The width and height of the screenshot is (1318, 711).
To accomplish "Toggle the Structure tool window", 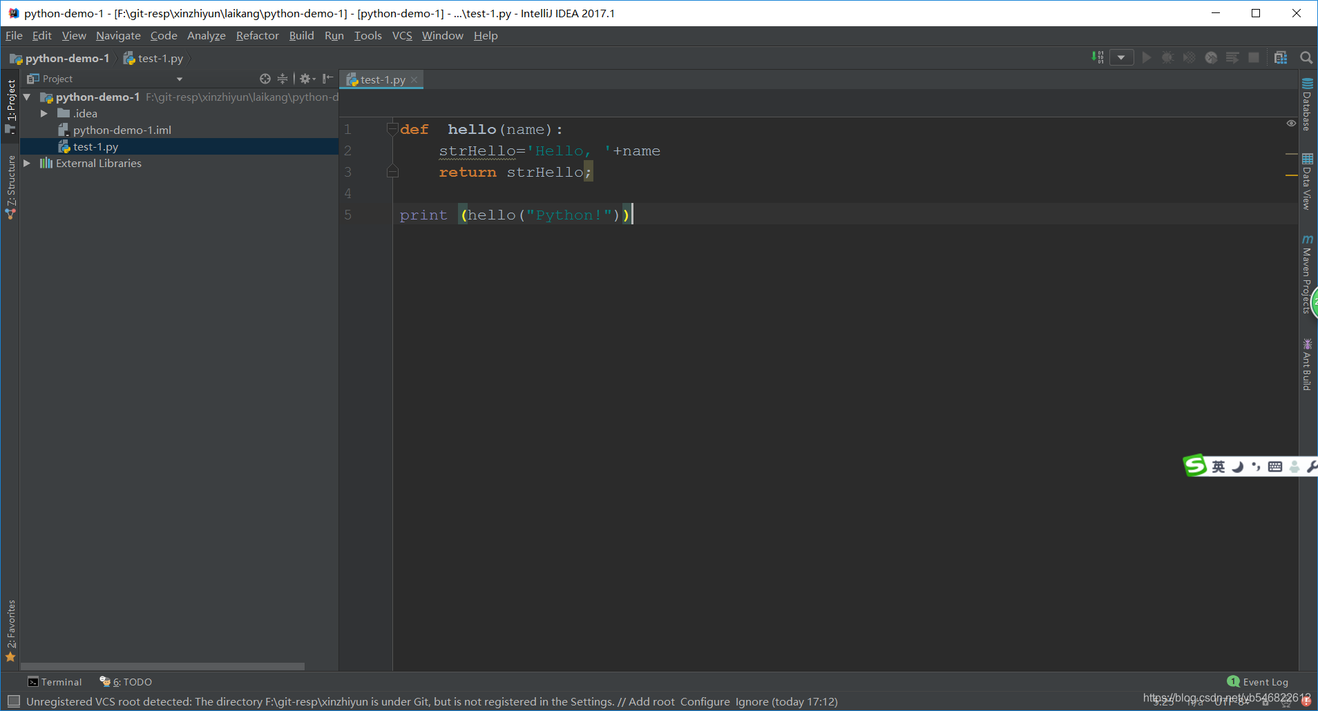I will (10, 187).
